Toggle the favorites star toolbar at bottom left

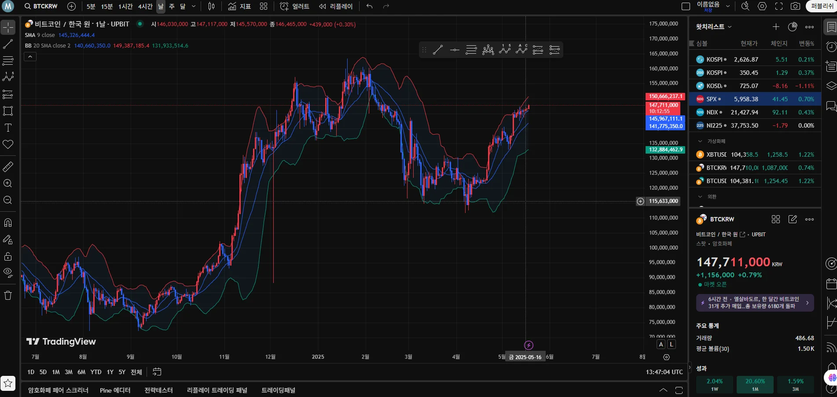(8, 383)
